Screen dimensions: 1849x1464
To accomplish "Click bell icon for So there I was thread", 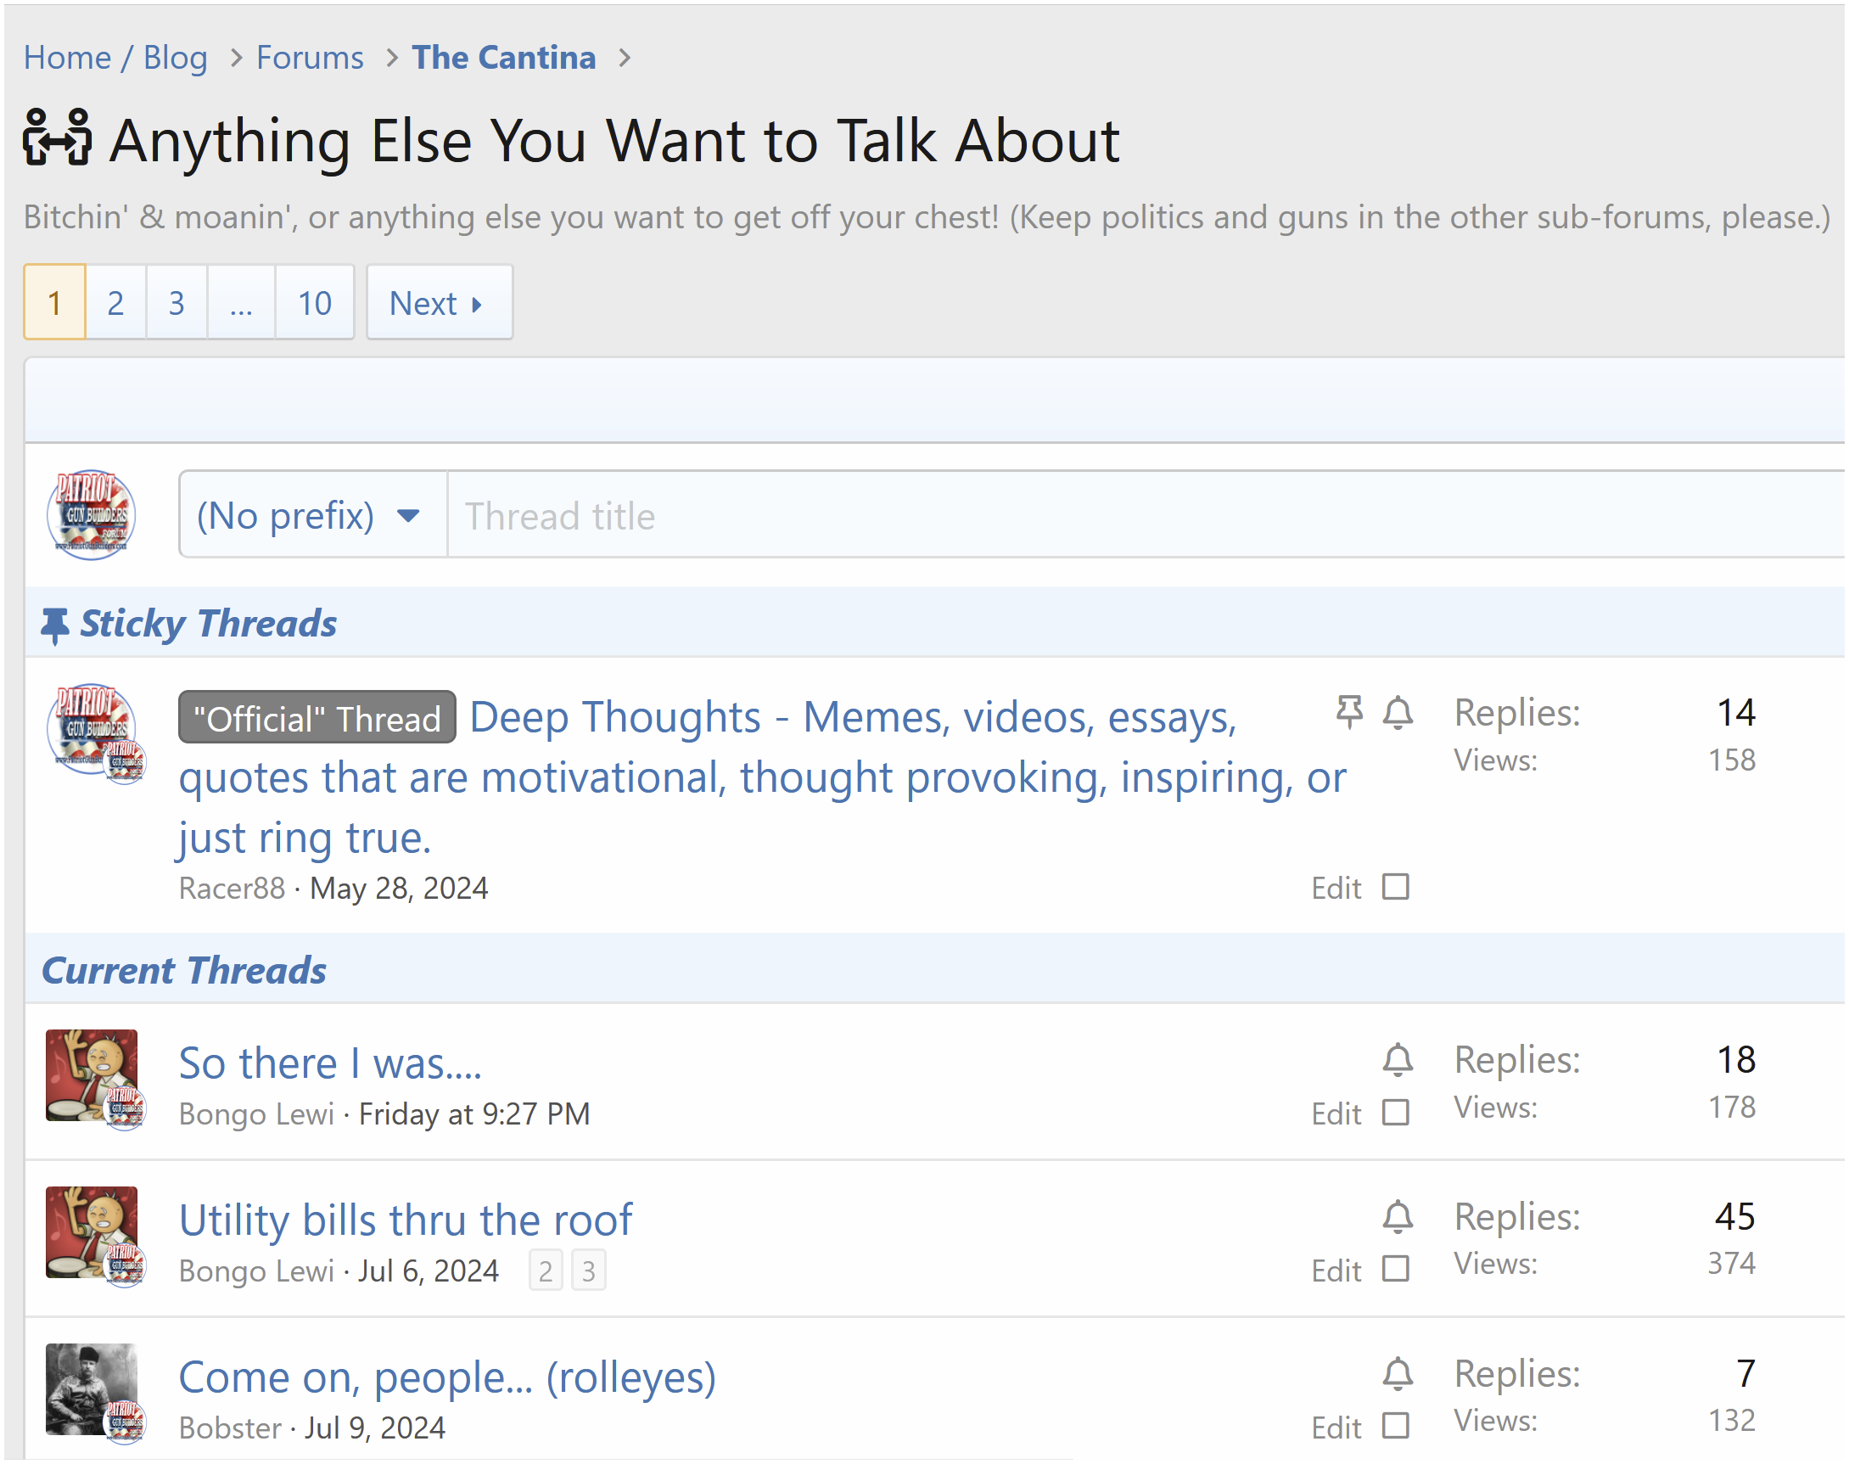I will tap(1398, 1060).
